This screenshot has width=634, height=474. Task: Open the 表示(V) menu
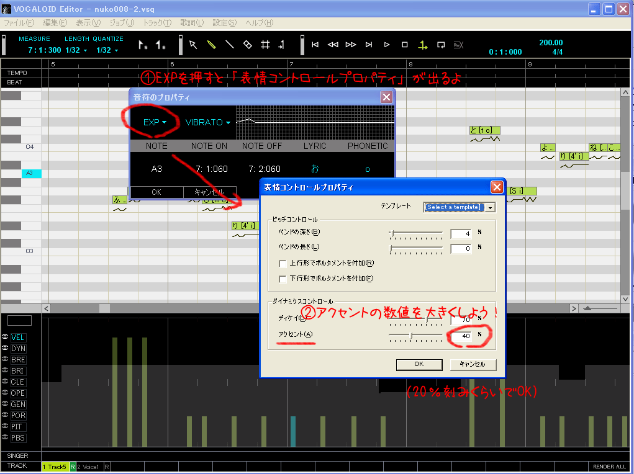pyautogui.click(x=88, y=22)
